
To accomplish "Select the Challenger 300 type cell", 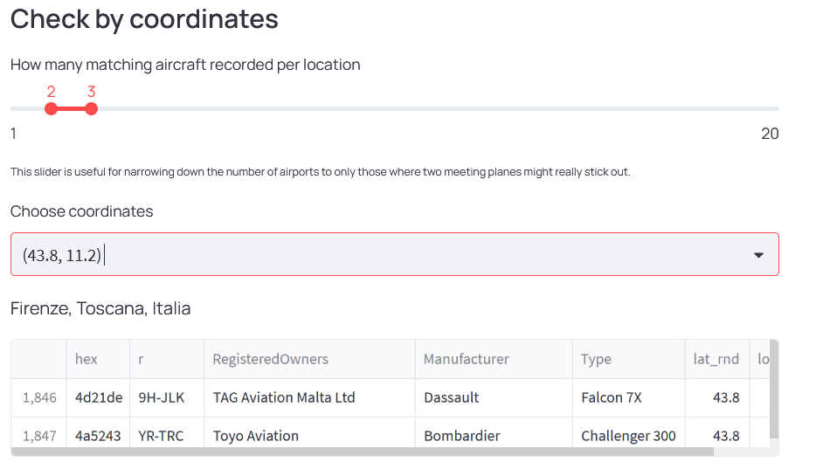I will 628,436.
